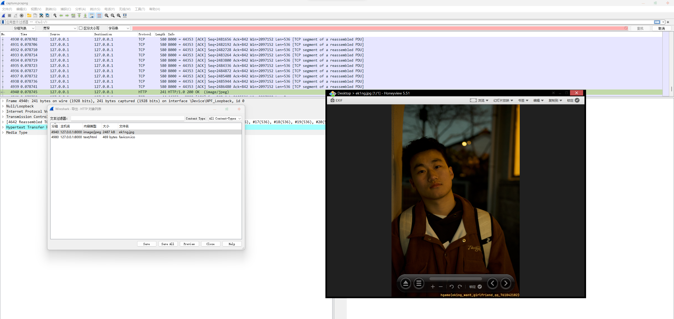Click the EXIF camera icon

[x=333, y=100]
